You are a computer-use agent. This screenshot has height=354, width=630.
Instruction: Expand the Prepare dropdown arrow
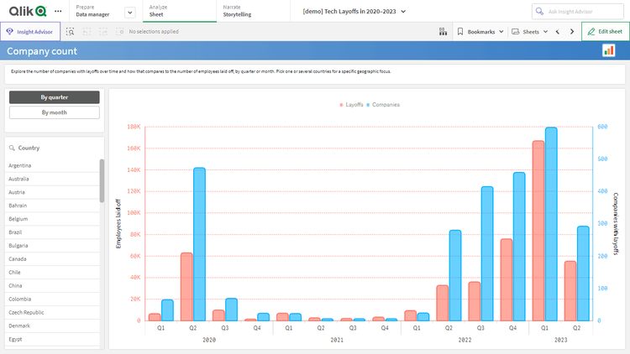click(x=129, y=12)
